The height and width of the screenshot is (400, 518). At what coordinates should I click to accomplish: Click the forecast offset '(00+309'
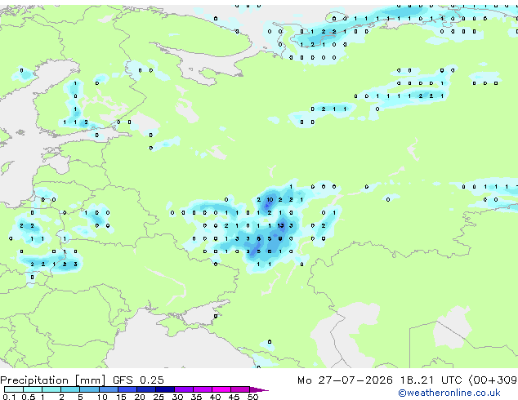493,380
